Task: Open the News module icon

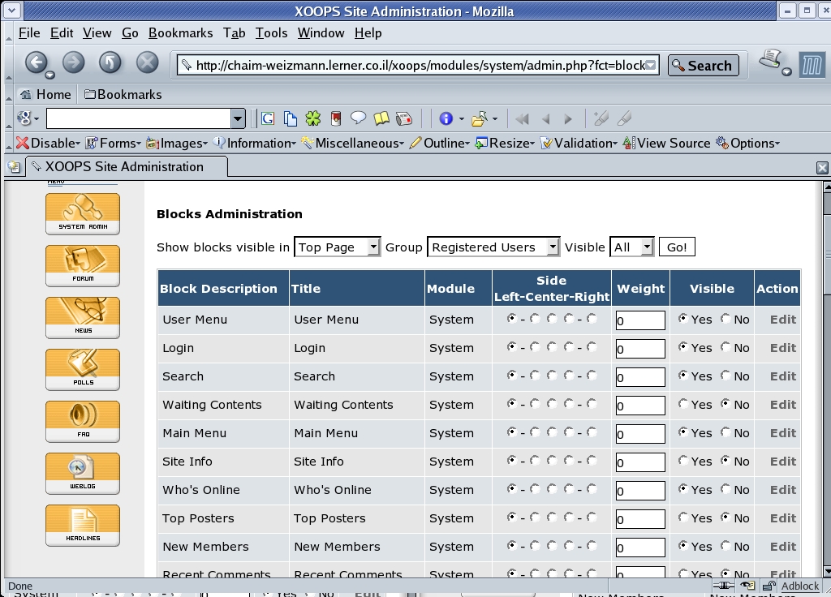Action: tap(83, 317)
